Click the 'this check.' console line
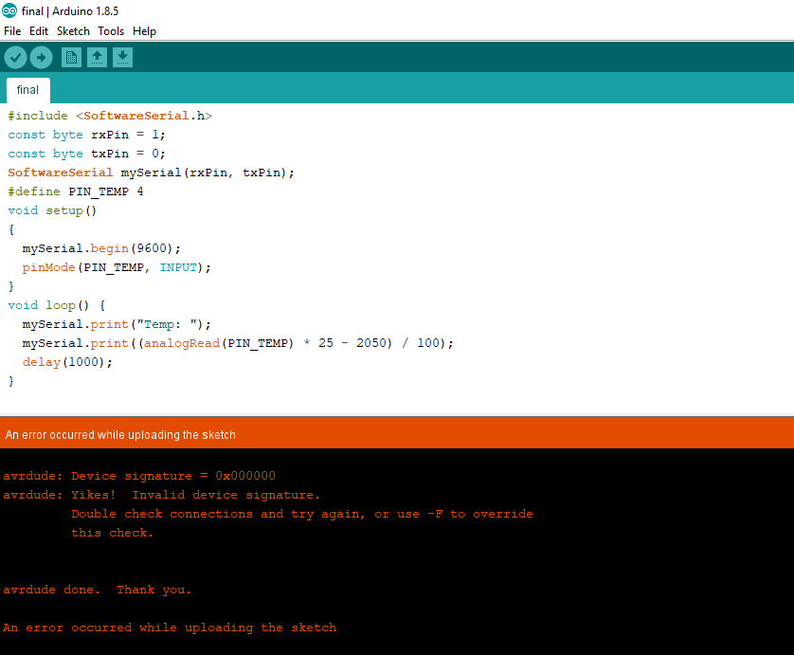 (112, 533)
